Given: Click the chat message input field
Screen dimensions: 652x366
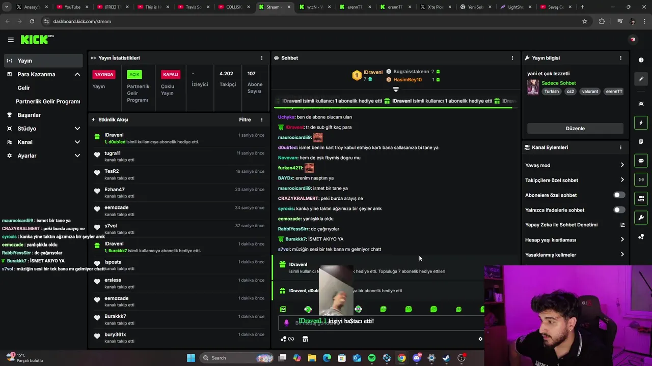Looking at the screenshot, I should click(382, 322).
